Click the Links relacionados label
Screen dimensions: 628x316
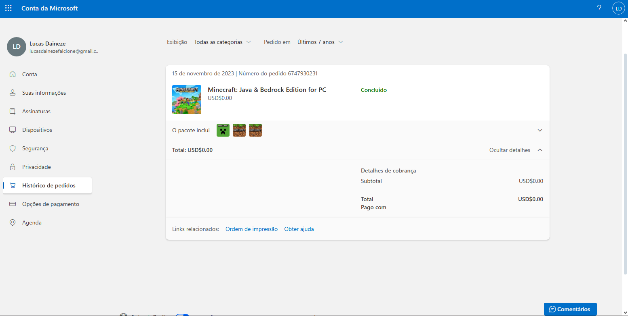[196, 229]
